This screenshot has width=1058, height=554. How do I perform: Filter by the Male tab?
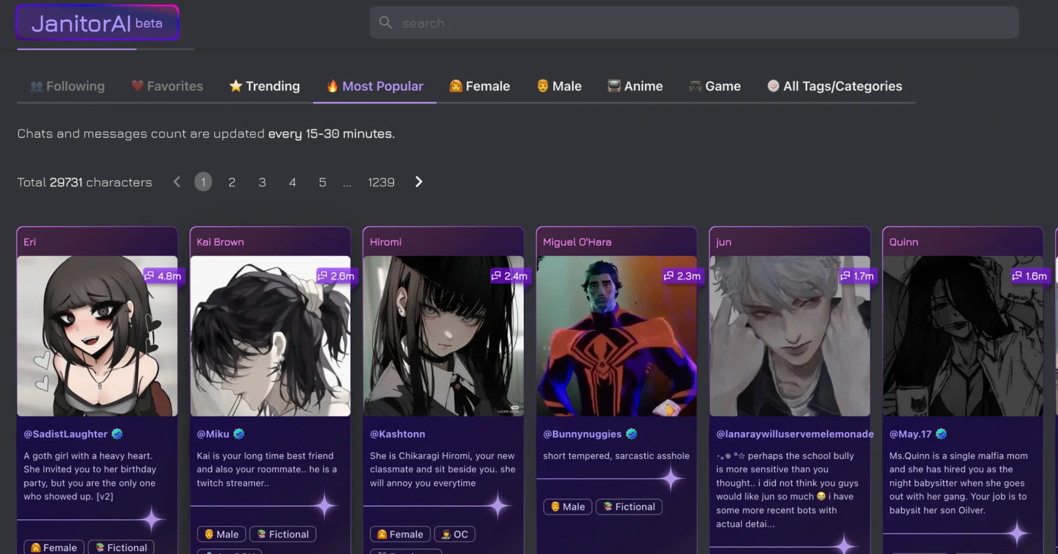tap(559, 86)
